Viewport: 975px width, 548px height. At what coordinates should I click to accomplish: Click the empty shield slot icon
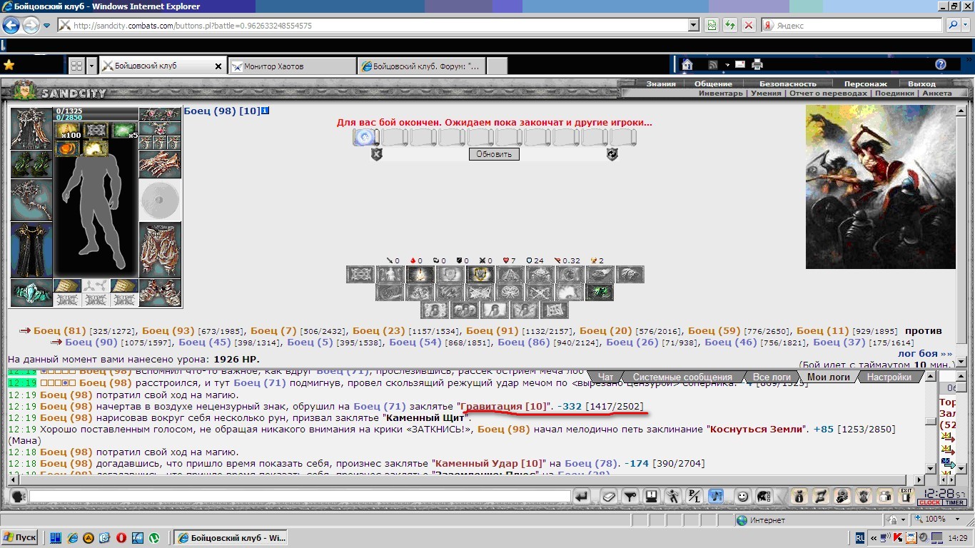click(x=160, y=200)
